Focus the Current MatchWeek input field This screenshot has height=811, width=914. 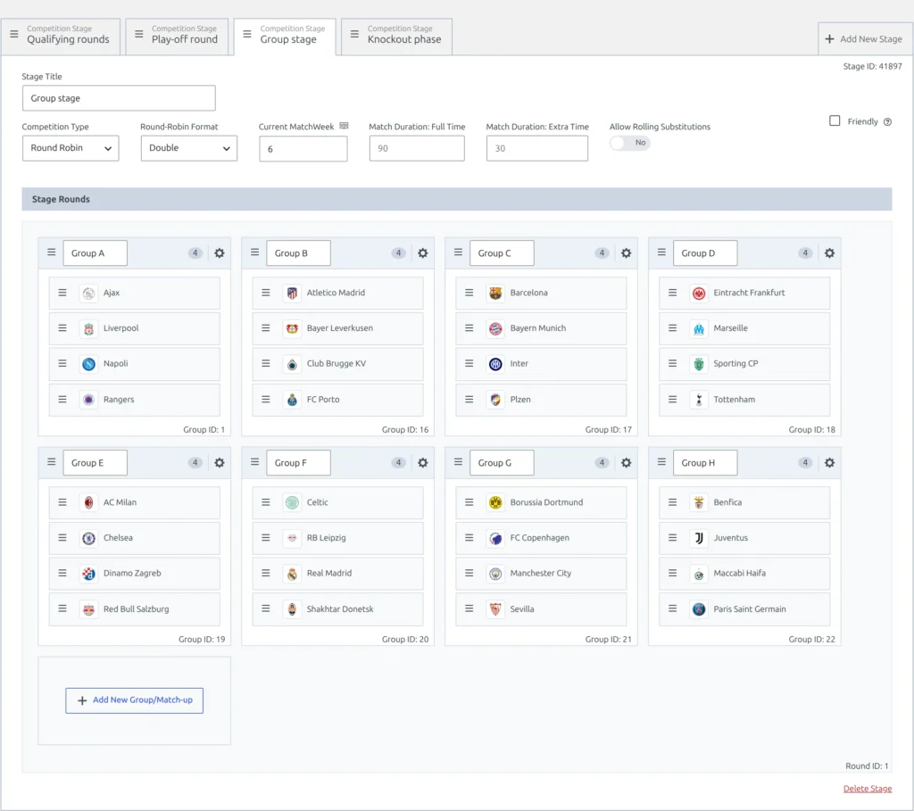pos(303,149)
